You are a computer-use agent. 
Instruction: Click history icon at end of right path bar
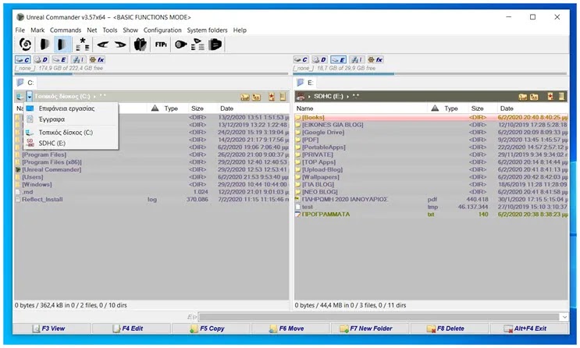(561, 97)
